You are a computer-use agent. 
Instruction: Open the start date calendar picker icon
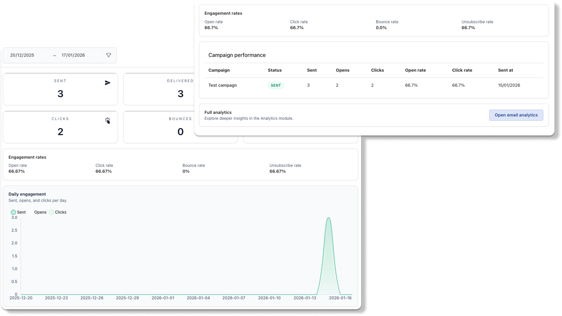[x=45, y=55]
